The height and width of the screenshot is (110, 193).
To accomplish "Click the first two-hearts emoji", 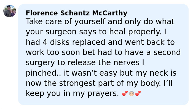I will click(125, 94).
